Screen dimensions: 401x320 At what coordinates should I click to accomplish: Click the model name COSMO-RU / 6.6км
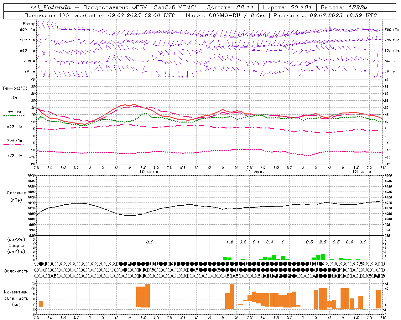point(237,15)
